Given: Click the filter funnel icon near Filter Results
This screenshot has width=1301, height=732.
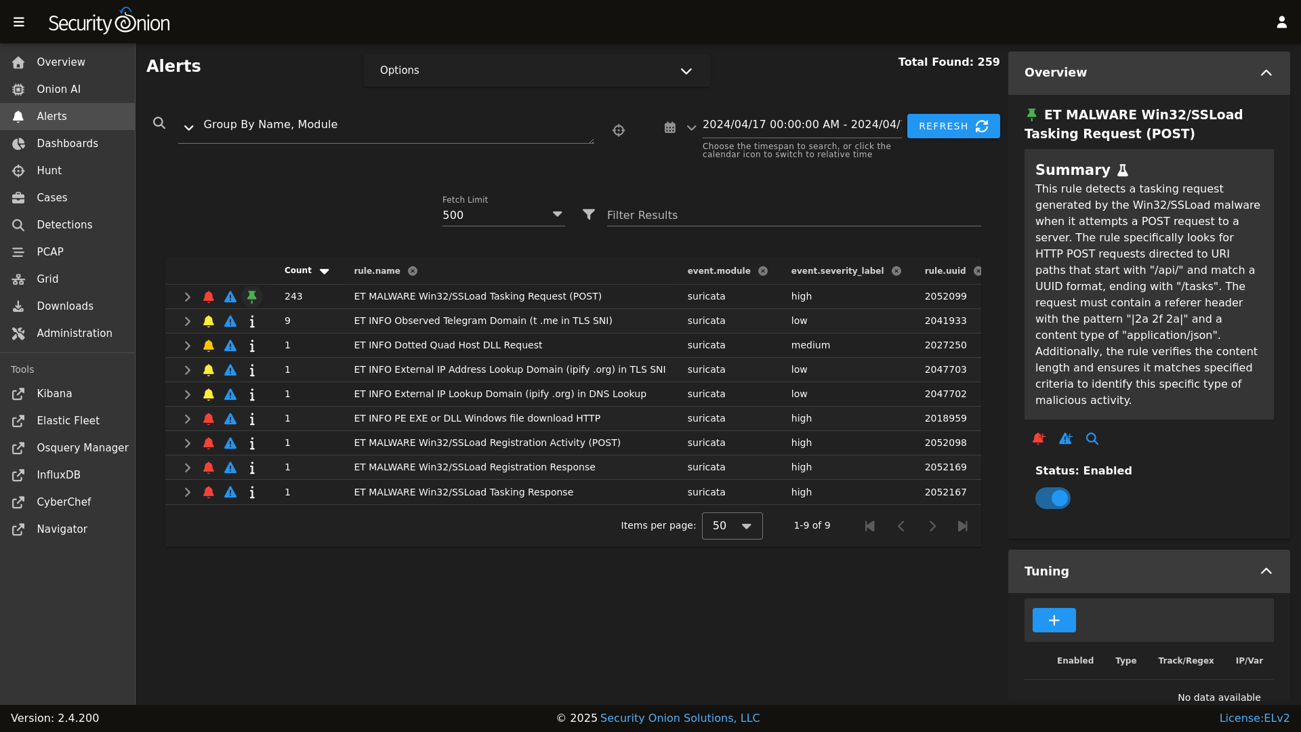Looking at the screenshot, I should pyautogui.click(x=588, y=214).
